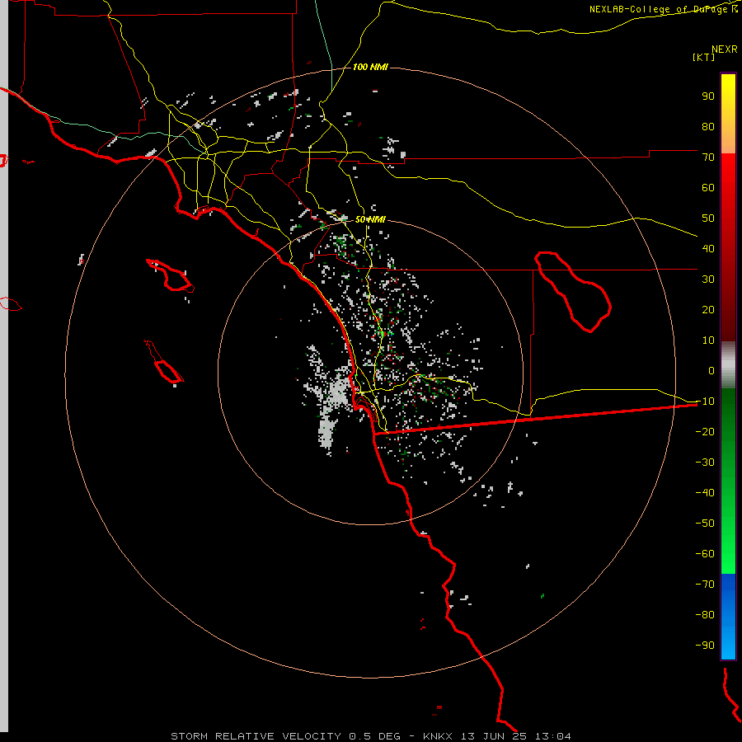Click the positive 60 value on velocity scale
Image resolution: width=742 pixels, height=742 pixels.
[708, 188]
